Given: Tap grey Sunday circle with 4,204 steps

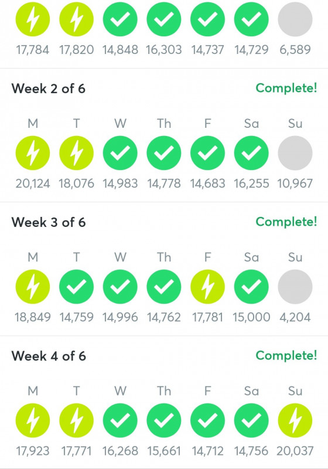Looking at the screenshot, I should (295, 287).
